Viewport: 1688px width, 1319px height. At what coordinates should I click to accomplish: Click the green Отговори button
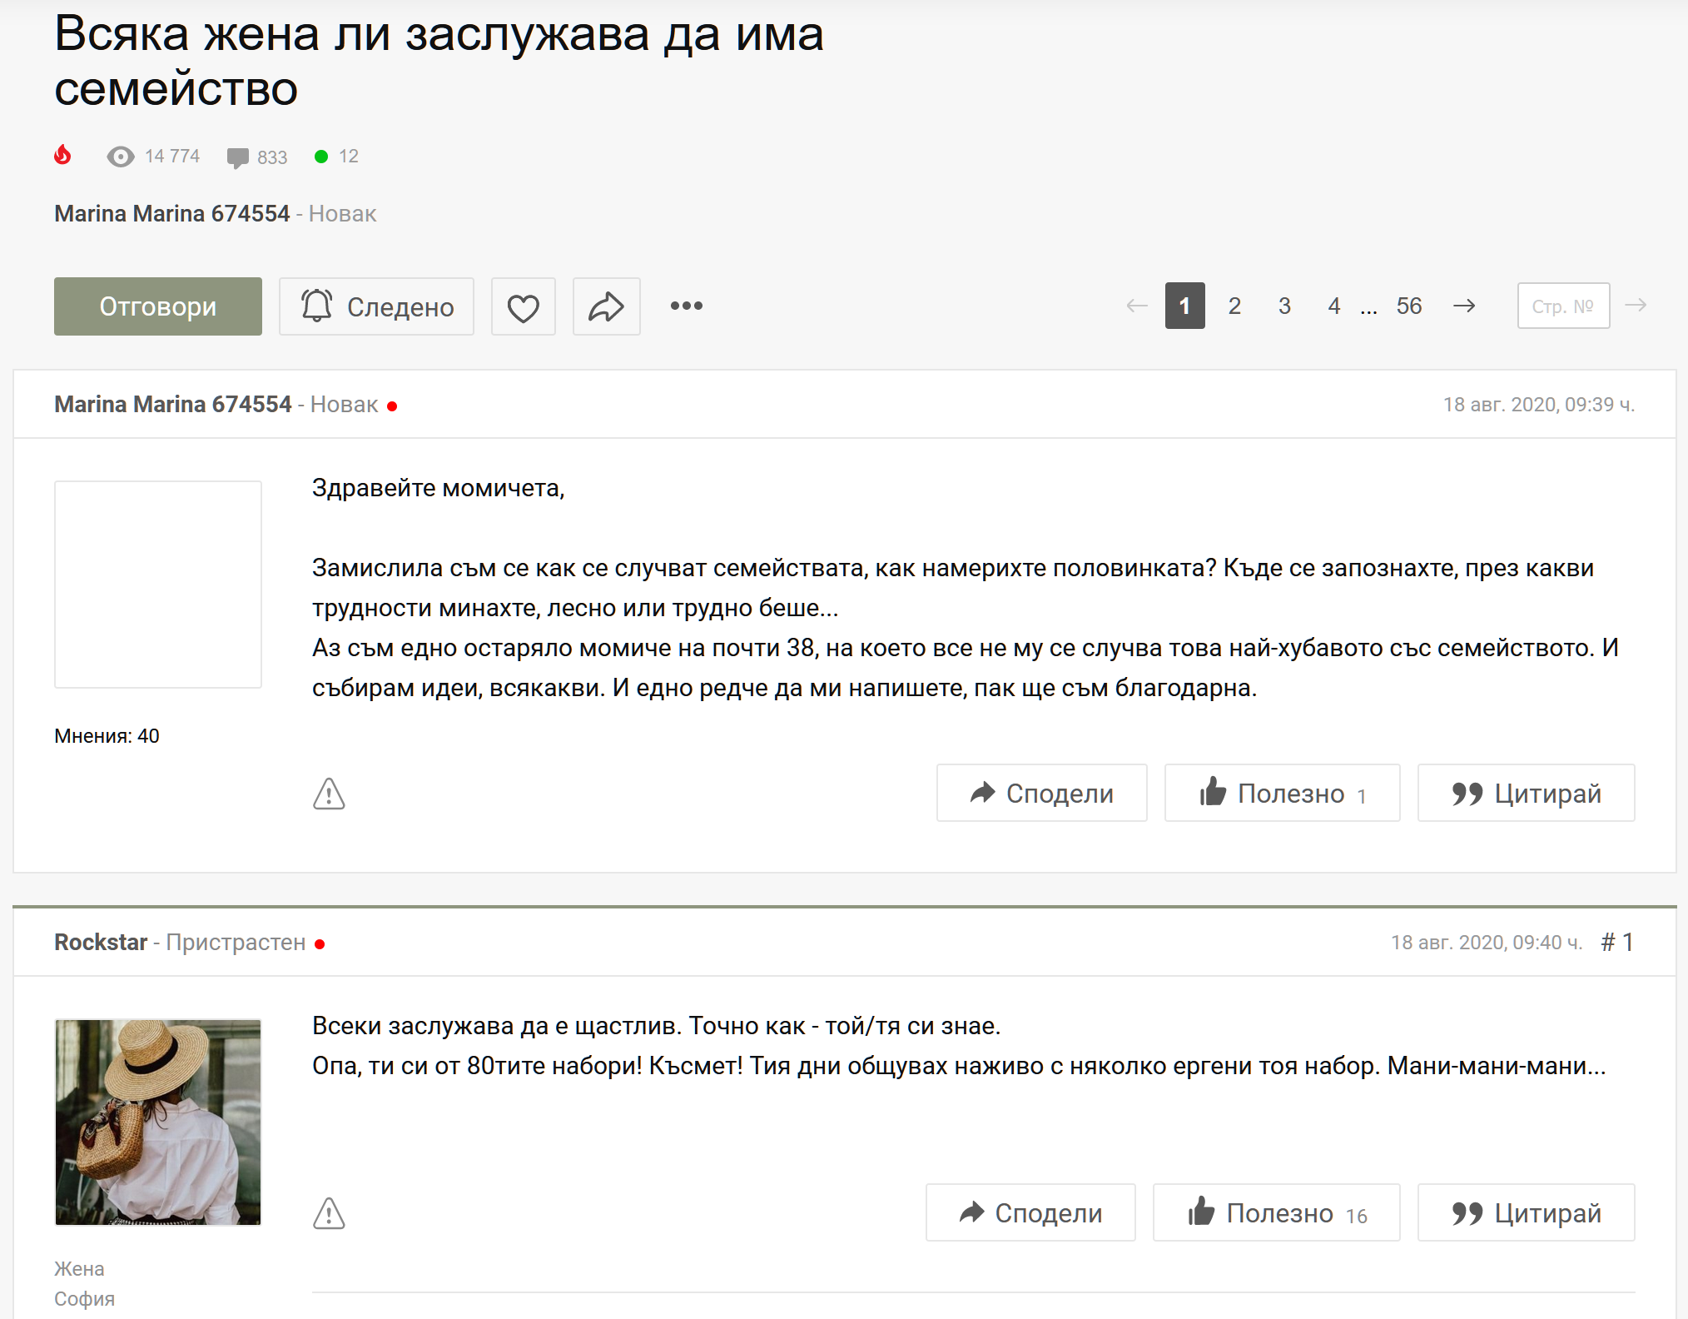(158, 307)
